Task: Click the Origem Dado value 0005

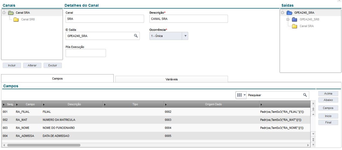Action: [x=168, y=136]
